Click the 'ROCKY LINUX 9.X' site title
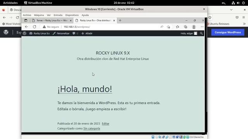Screen dimensions: 248x139 [113, 53]
